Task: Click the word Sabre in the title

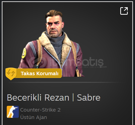Action: [x=89, y=98]
